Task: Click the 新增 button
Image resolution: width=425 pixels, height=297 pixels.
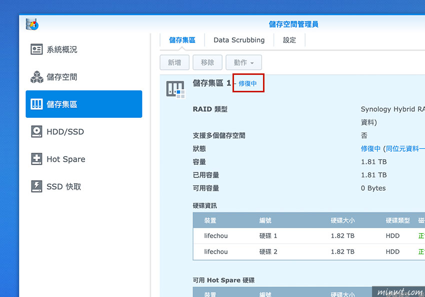Action: tap(174, 62)
